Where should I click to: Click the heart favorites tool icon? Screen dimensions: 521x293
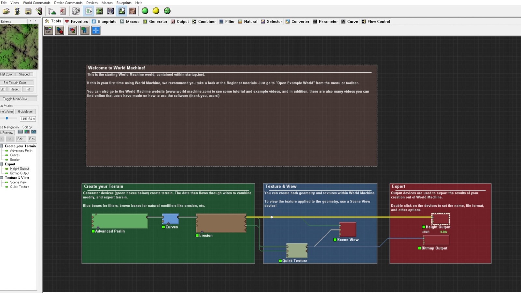click(72, 30)
